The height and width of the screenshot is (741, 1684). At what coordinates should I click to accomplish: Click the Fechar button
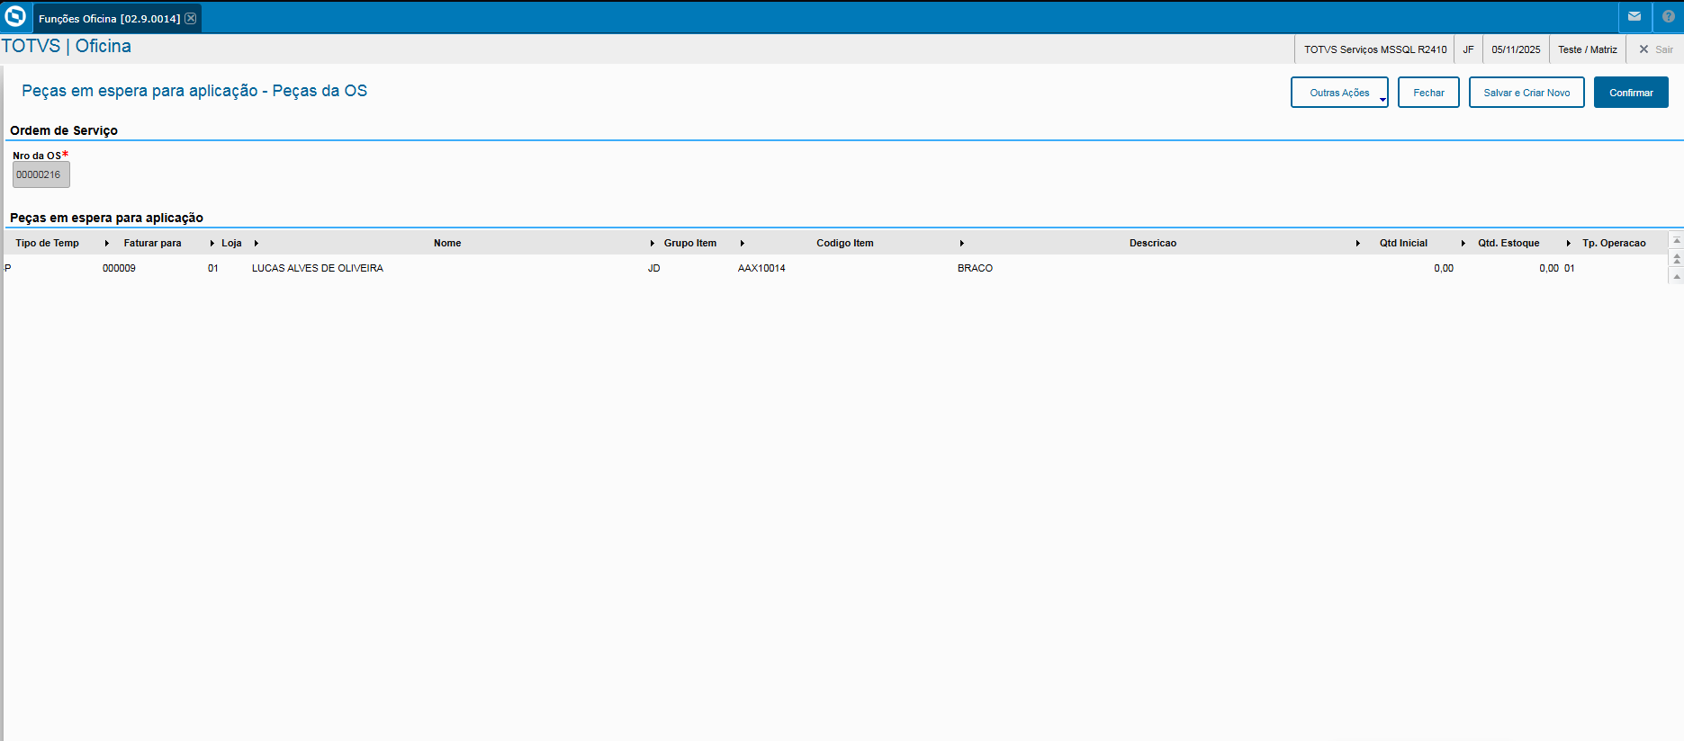[x=1428, y=93]
